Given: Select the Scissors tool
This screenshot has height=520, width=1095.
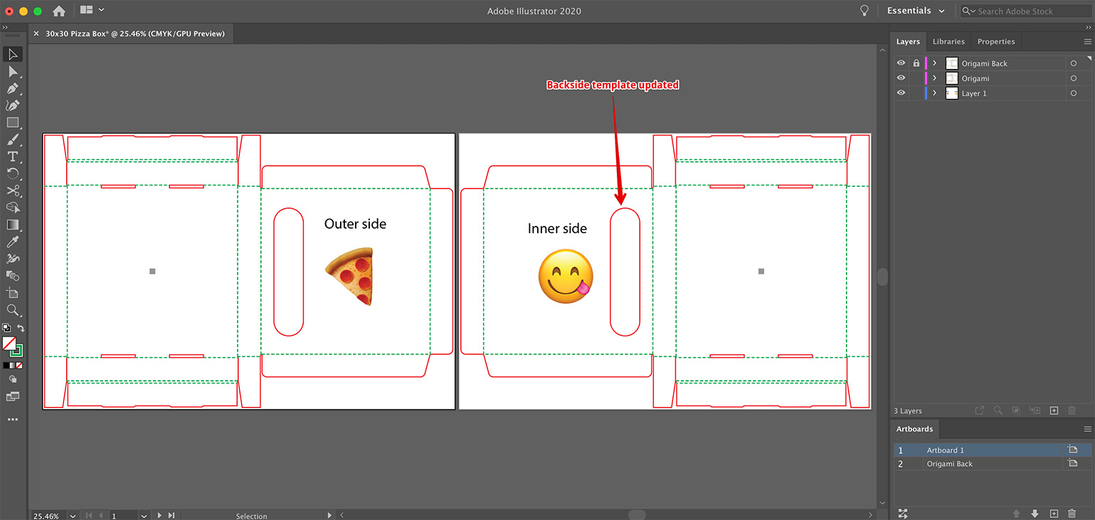Looking at the screenshot, I should (x=13, y=191).
